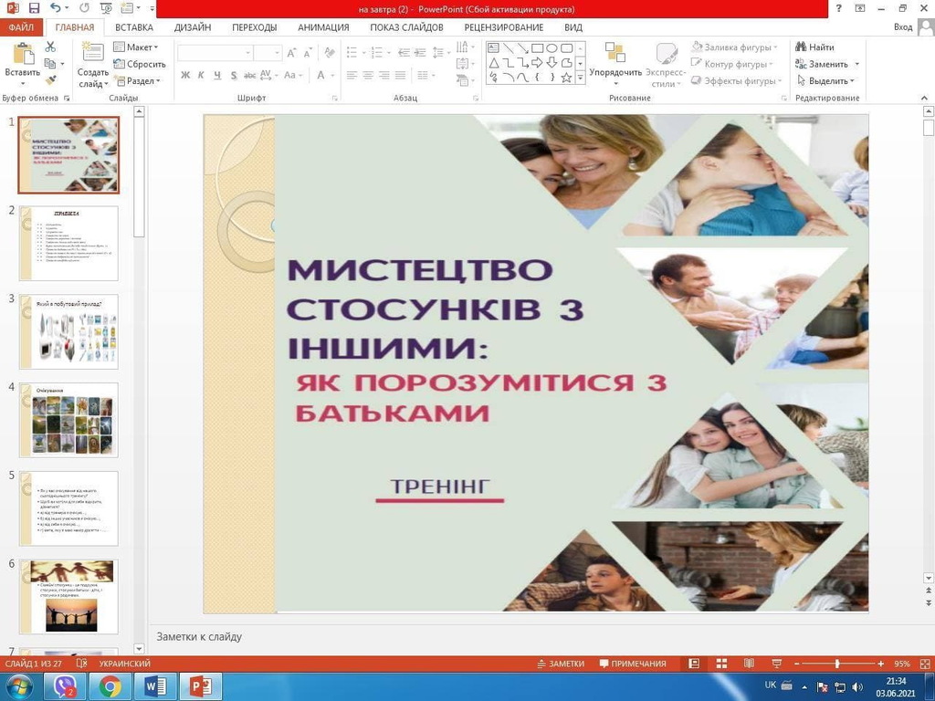Open the Section (Раздел) dropdown
The width and height of the screenshot is (935, 701).
(136, 81)
